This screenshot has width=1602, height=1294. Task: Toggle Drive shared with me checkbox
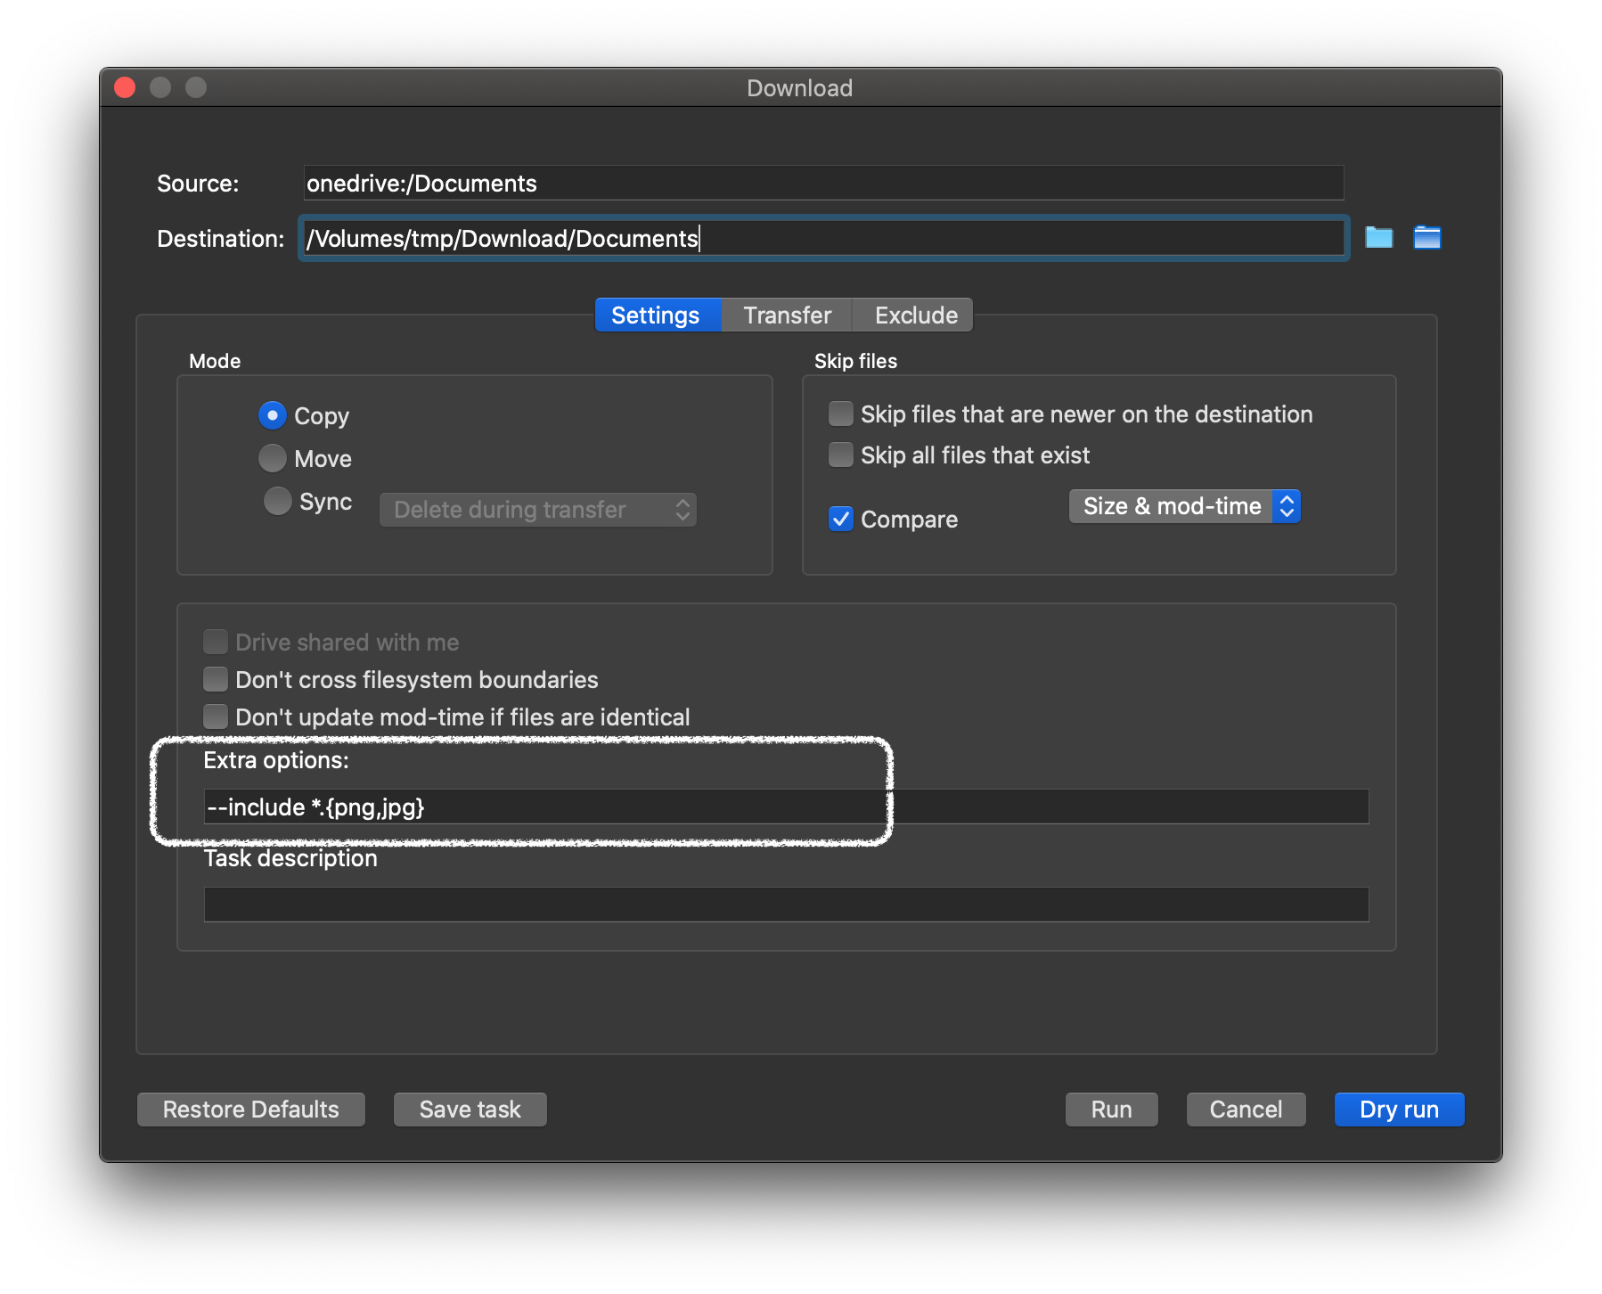point(215,642)
